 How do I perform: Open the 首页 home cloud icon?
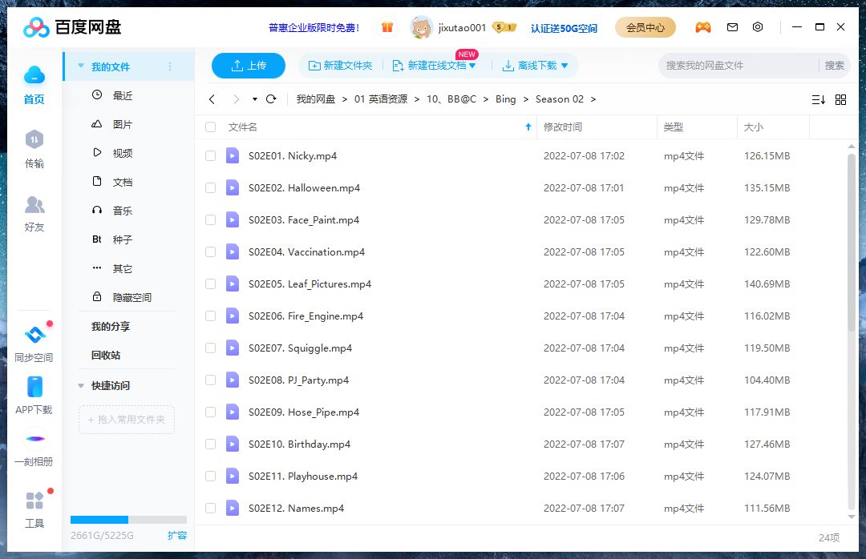pyautogui.click(x=34, y=75)
